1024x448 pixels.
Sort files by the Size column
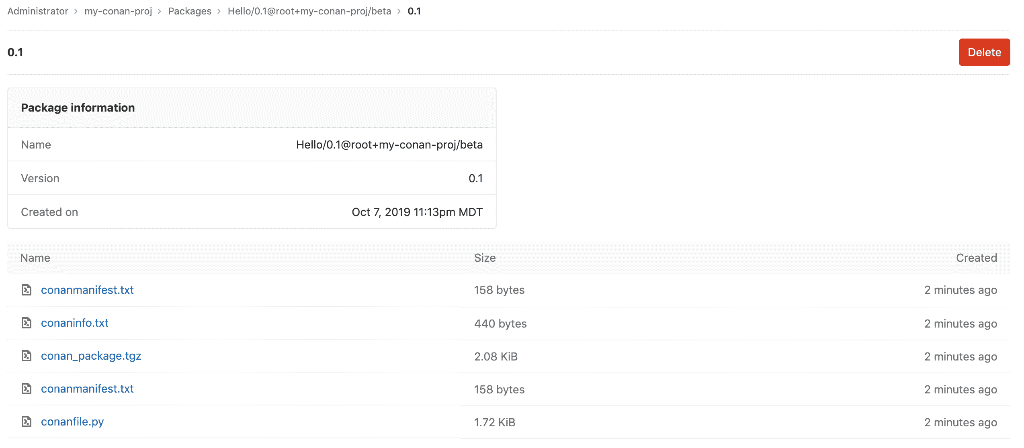pos(485,258)
